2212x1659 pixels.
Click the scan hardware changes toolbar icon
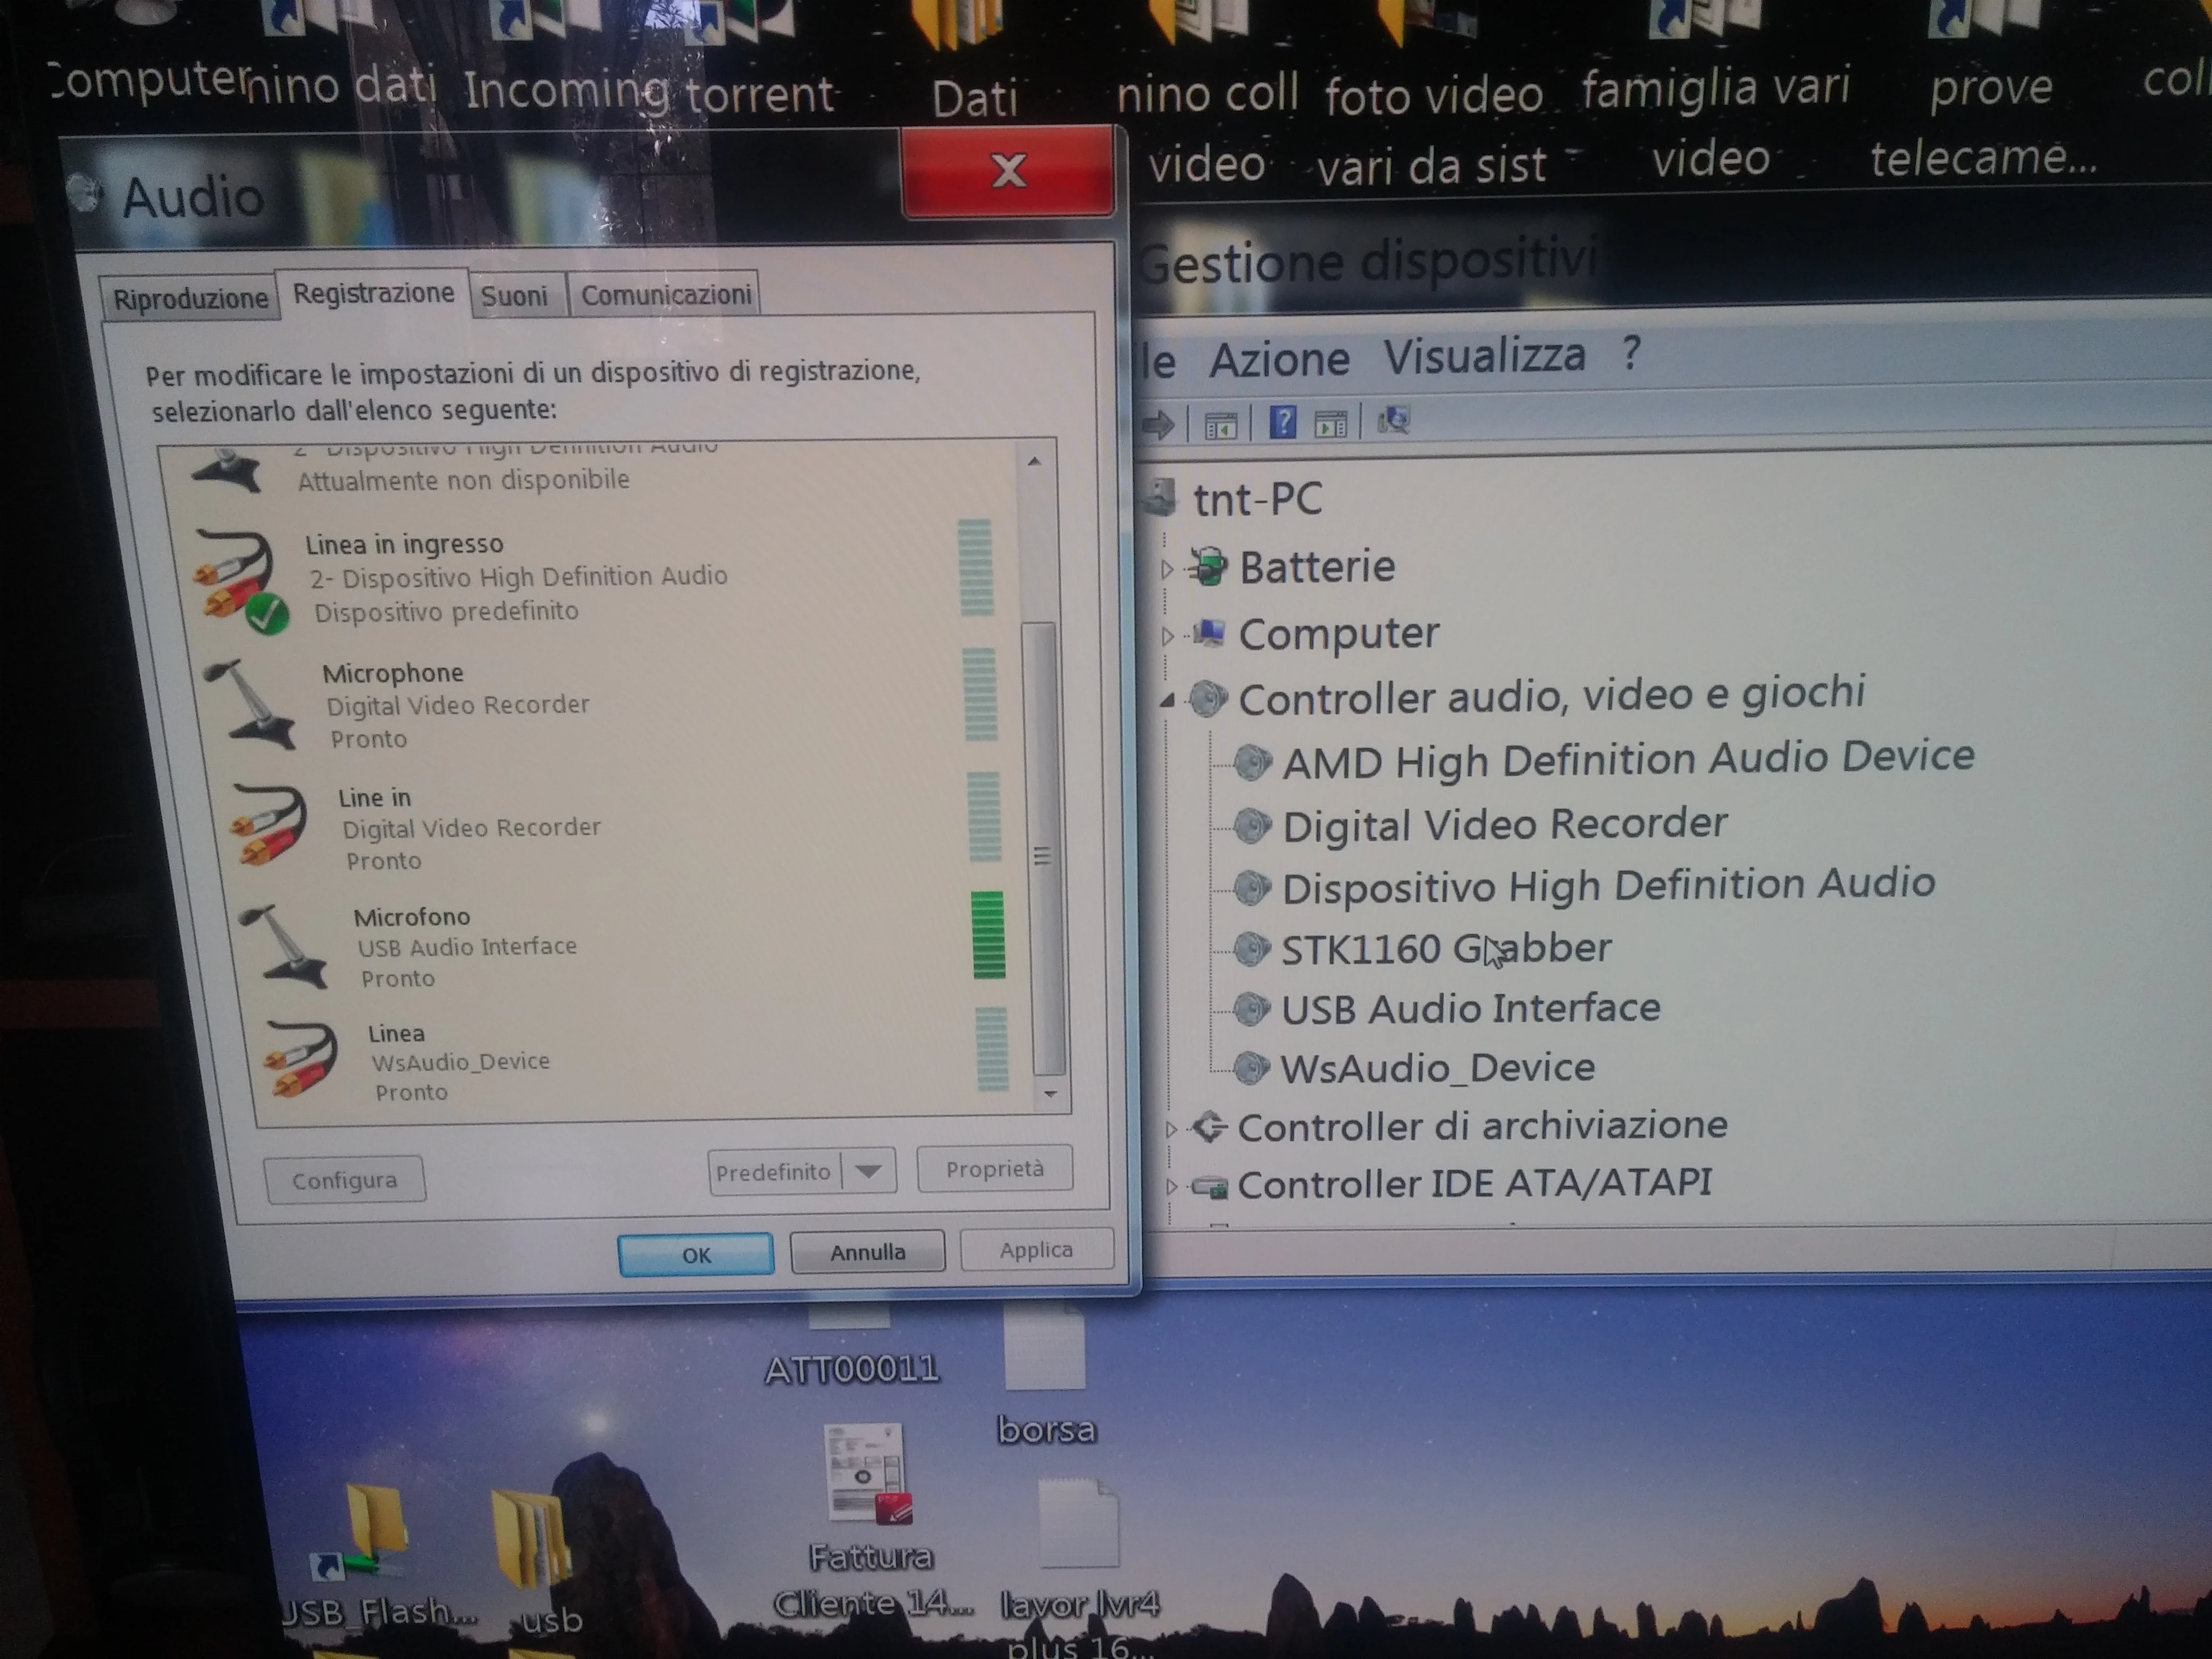point(1393,421)
